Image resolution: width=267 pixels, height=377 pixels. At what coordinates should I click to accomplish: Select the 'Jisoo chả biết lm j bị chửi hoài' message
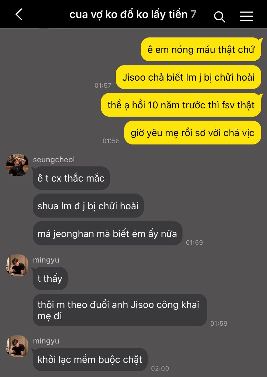[188, 77]
